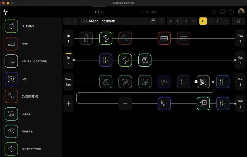The height and width of the screenshot is (157, 247).
Task: Select the dimmed modulation block in row 3
Action: tap(164, 82)
